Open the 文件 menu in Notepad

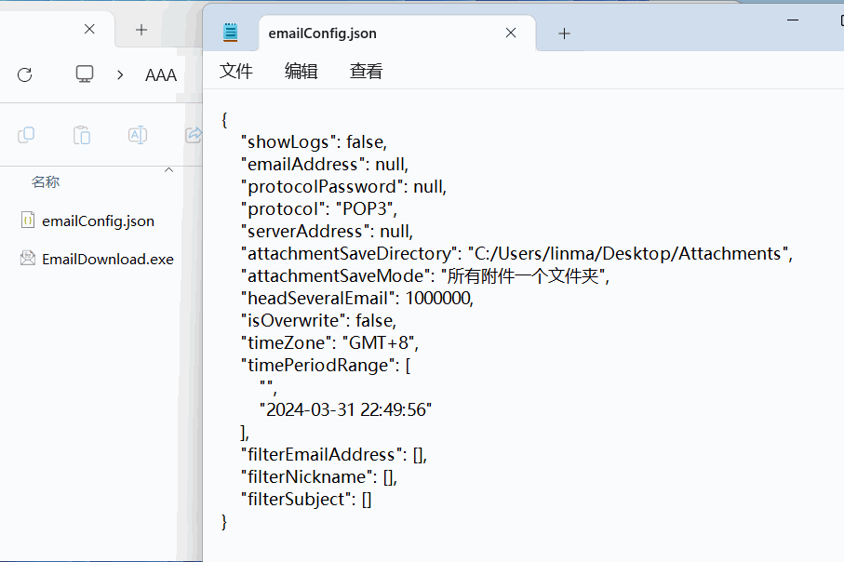236,72
